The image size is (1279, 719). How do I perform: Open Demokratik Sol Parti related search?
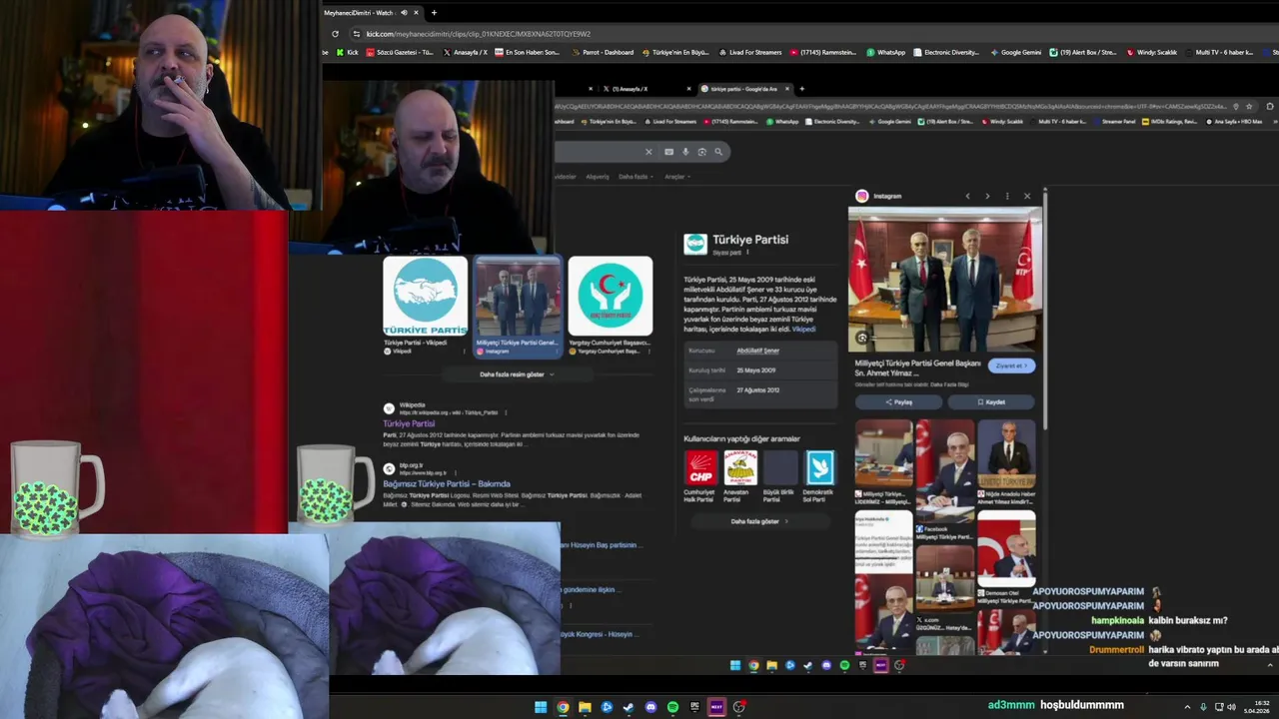click(818, 476)
